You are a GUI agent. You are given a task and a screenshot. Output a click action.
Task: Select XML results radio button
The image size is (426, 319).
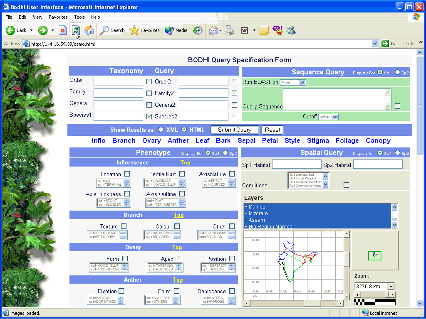[x=161, y=130]
